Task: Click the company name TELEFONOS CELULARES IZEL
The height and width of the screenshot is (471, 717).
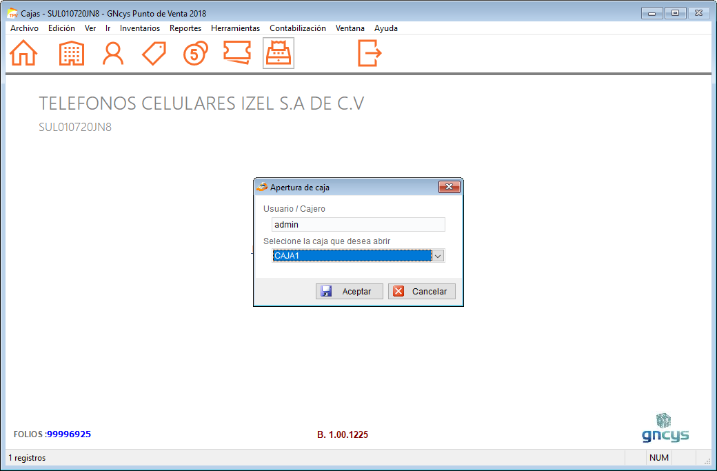Action: 201,103
